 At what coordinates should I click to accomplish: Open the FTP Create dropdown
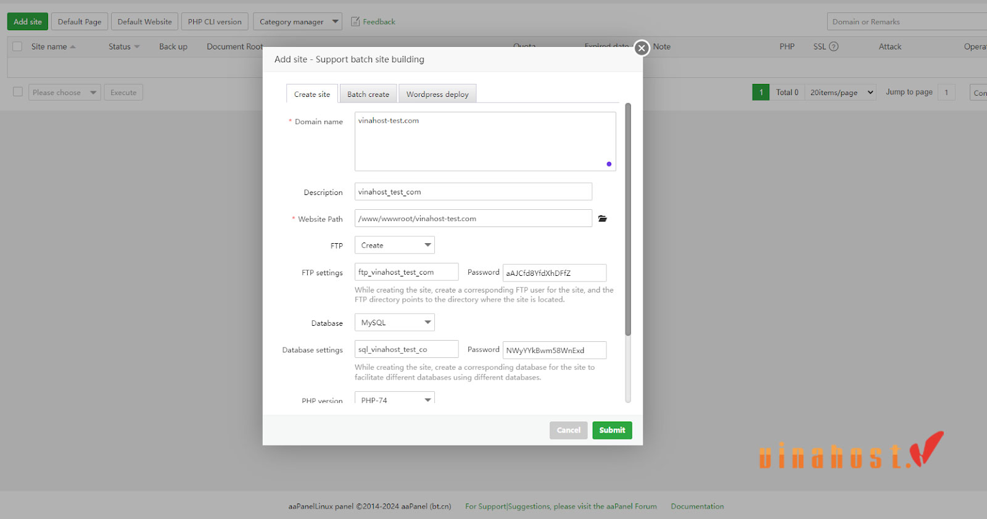point(395,245)
